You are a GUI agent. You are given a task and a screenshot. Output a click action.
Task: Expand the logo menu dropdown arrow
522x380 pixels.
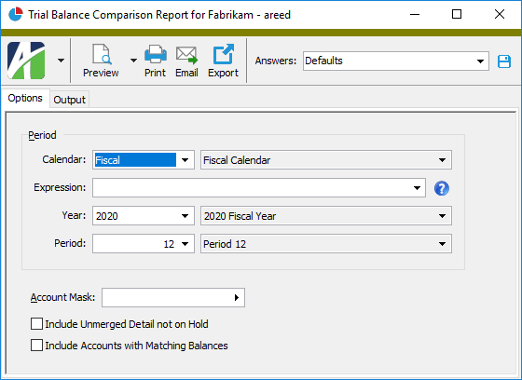(x=61, y=61)
